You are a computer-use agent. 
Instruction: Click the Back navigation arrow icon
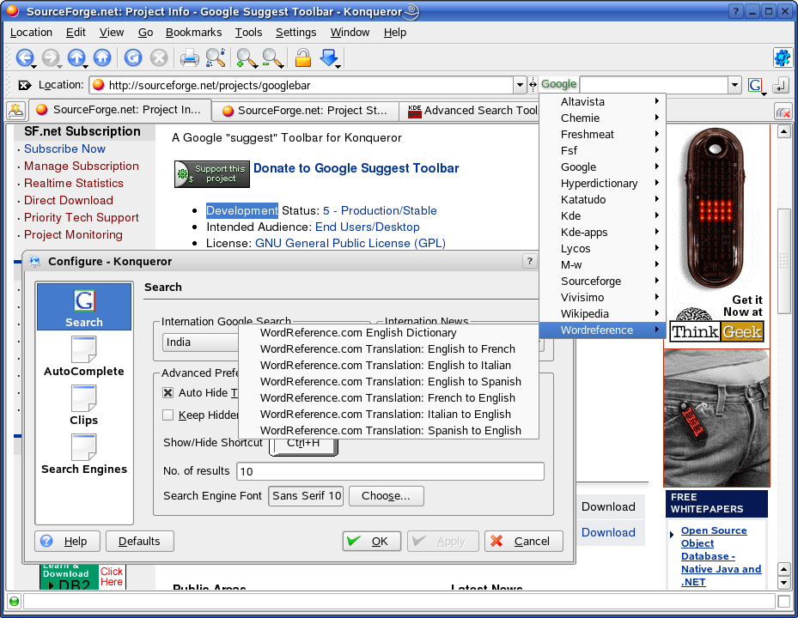point(24,58)
